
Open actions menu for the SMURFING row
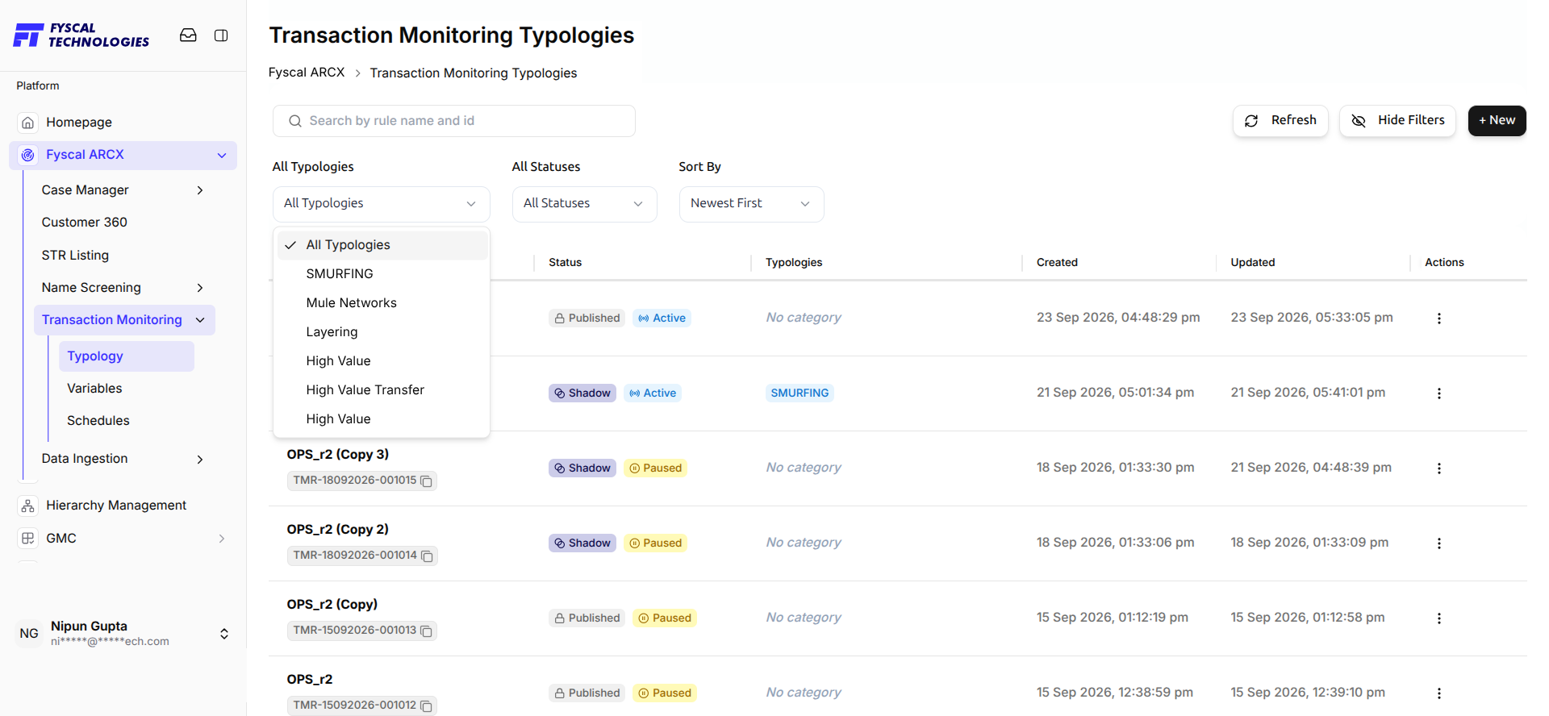pyautogui.click(x=1438, y=393)
